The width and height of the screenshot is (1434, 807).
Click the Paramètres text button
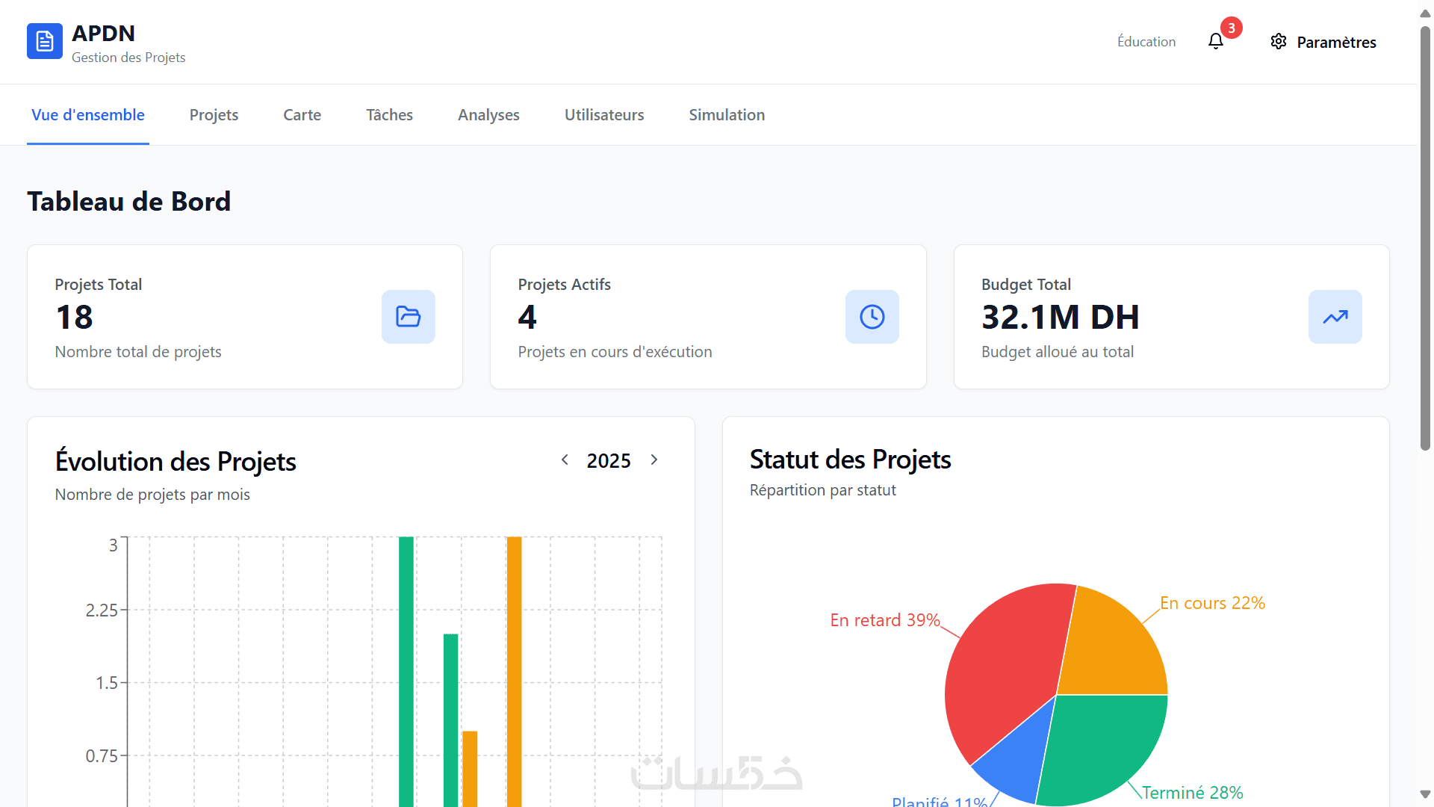tap(1335, 43)
